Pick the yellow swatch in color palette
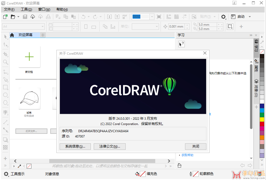This screenshot has height=180, width=266. [262, 119]
